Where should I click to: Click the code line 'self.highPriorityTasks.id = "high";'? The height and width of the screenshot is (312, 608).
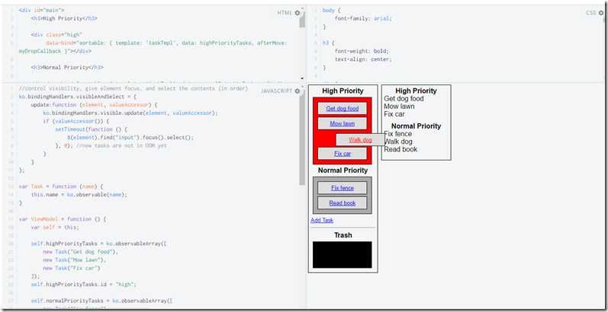(x=84, y=284)
